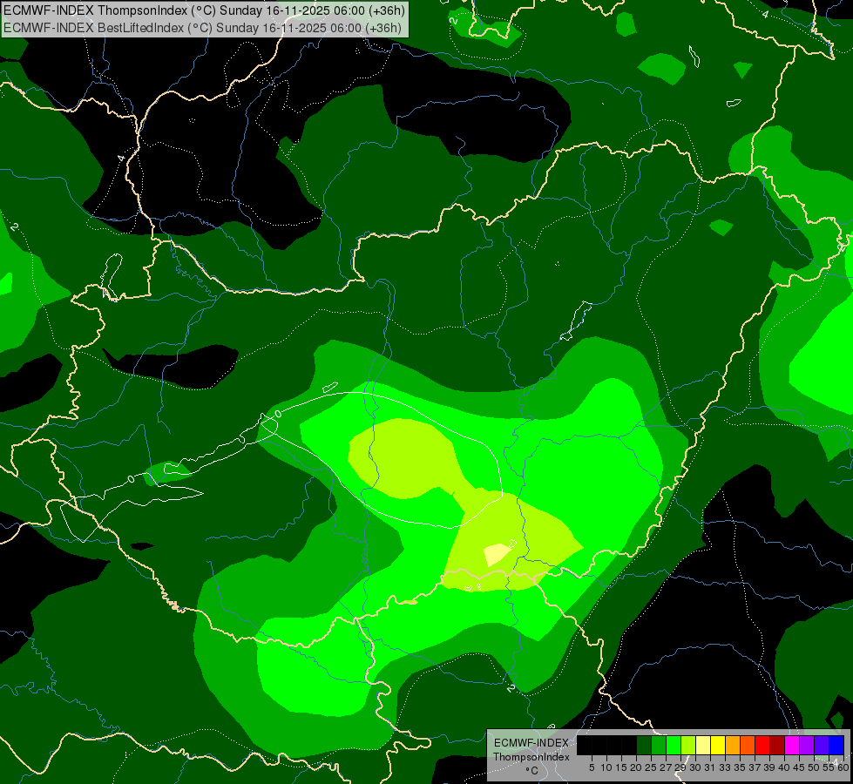Pick the dark green legend swatch
Image resolution: width=853 pixels, height=784 pixels.
(x=644, y=745)
